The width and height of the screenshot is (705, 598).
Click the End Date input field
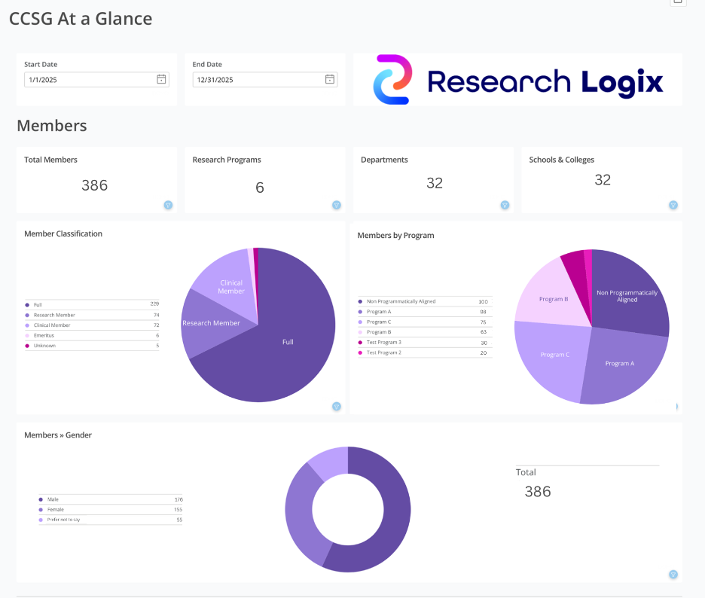(x=258, y=79)
